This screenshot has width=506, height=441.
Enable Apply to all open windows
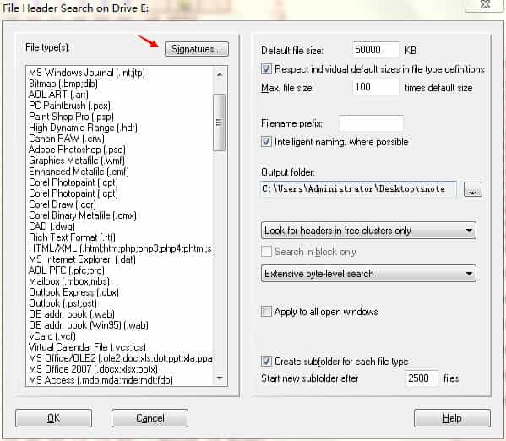click(x=266, y=312)
